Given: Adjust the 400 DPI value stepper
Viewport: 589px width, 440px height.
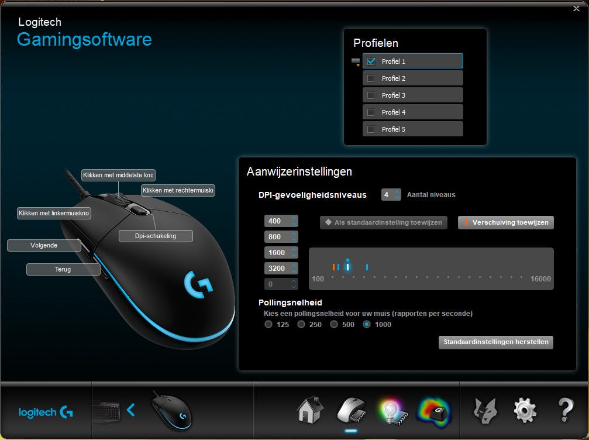Looking at the screenshot, I should click(293, 221).
